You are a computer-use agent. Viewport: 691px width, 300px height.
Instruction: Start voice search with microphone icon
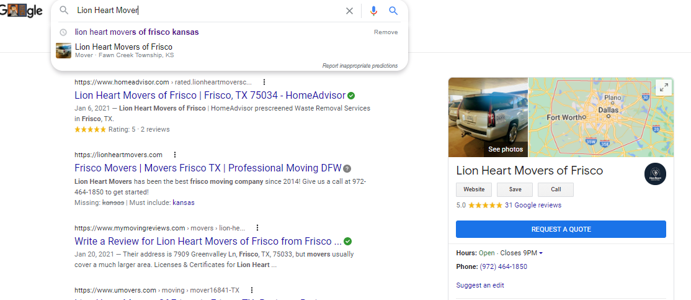coord(373,11)
